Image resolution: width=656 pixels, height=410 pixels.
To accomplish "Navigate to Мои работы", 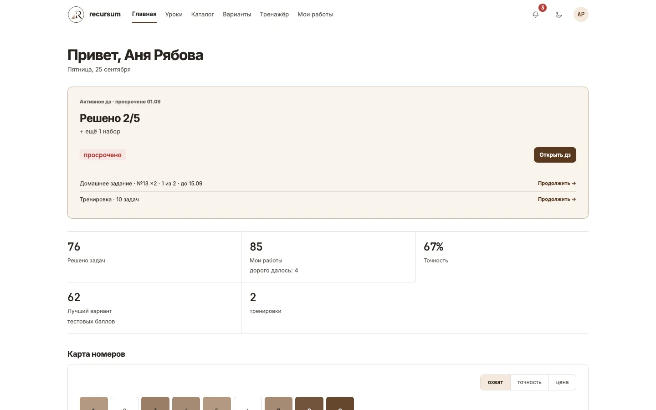I will click(x=315, y=15).
